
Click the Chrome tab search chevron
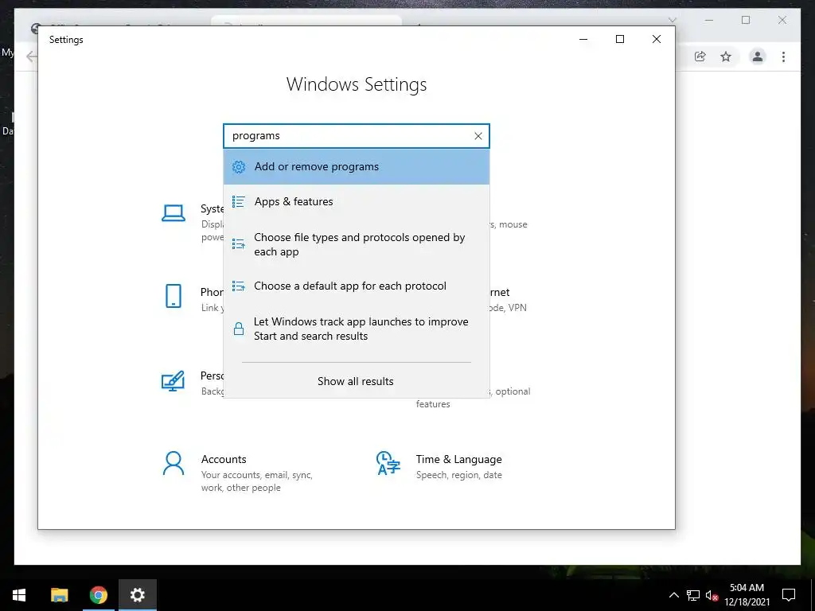click(x=672, y=20)
